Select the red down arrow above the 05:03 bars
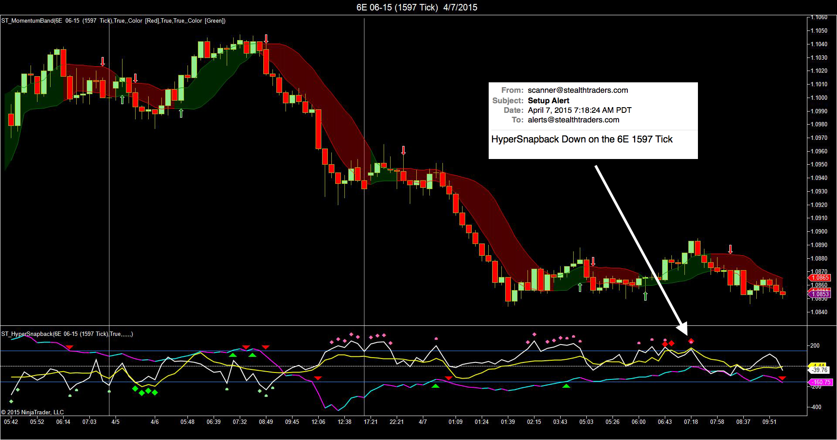The height and width of the screenshot is (440, 837). click(593, 262)
